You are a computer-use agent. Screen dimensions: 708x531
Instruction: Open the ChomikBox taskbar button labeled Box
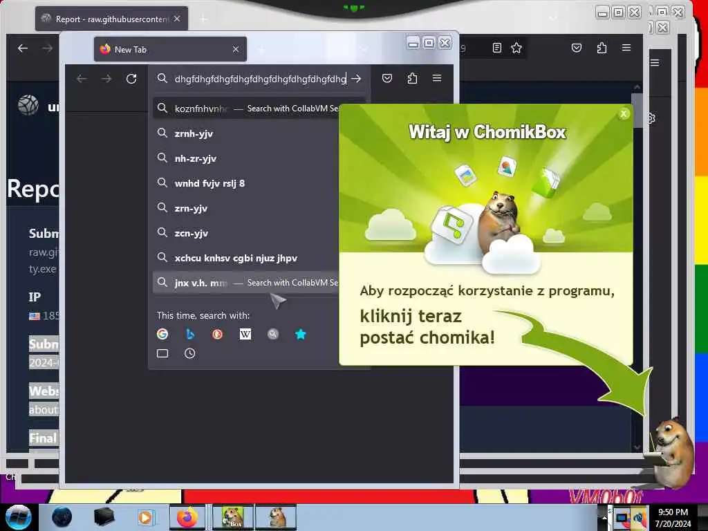pyautogui.click(x=233, y=517)
